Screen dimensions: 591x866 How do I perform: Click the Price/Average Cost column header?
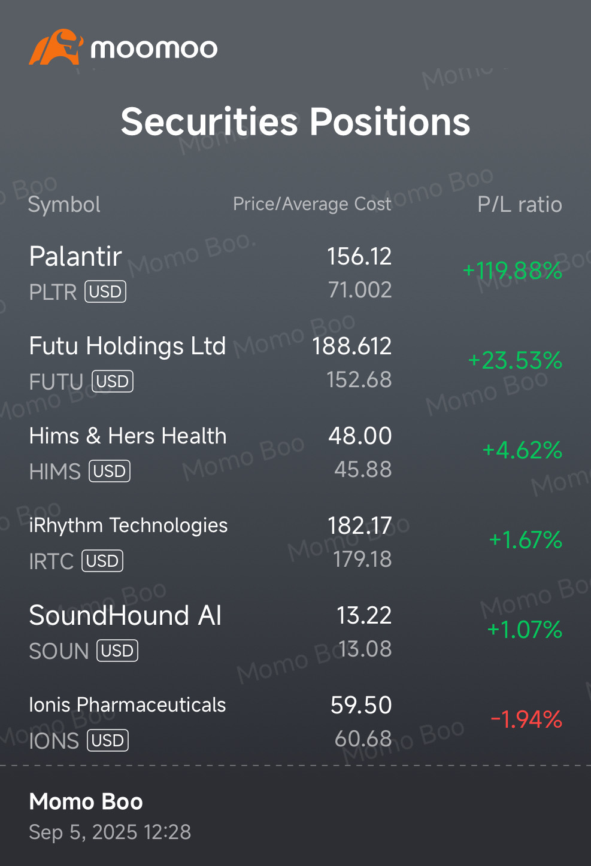point(312,204)
